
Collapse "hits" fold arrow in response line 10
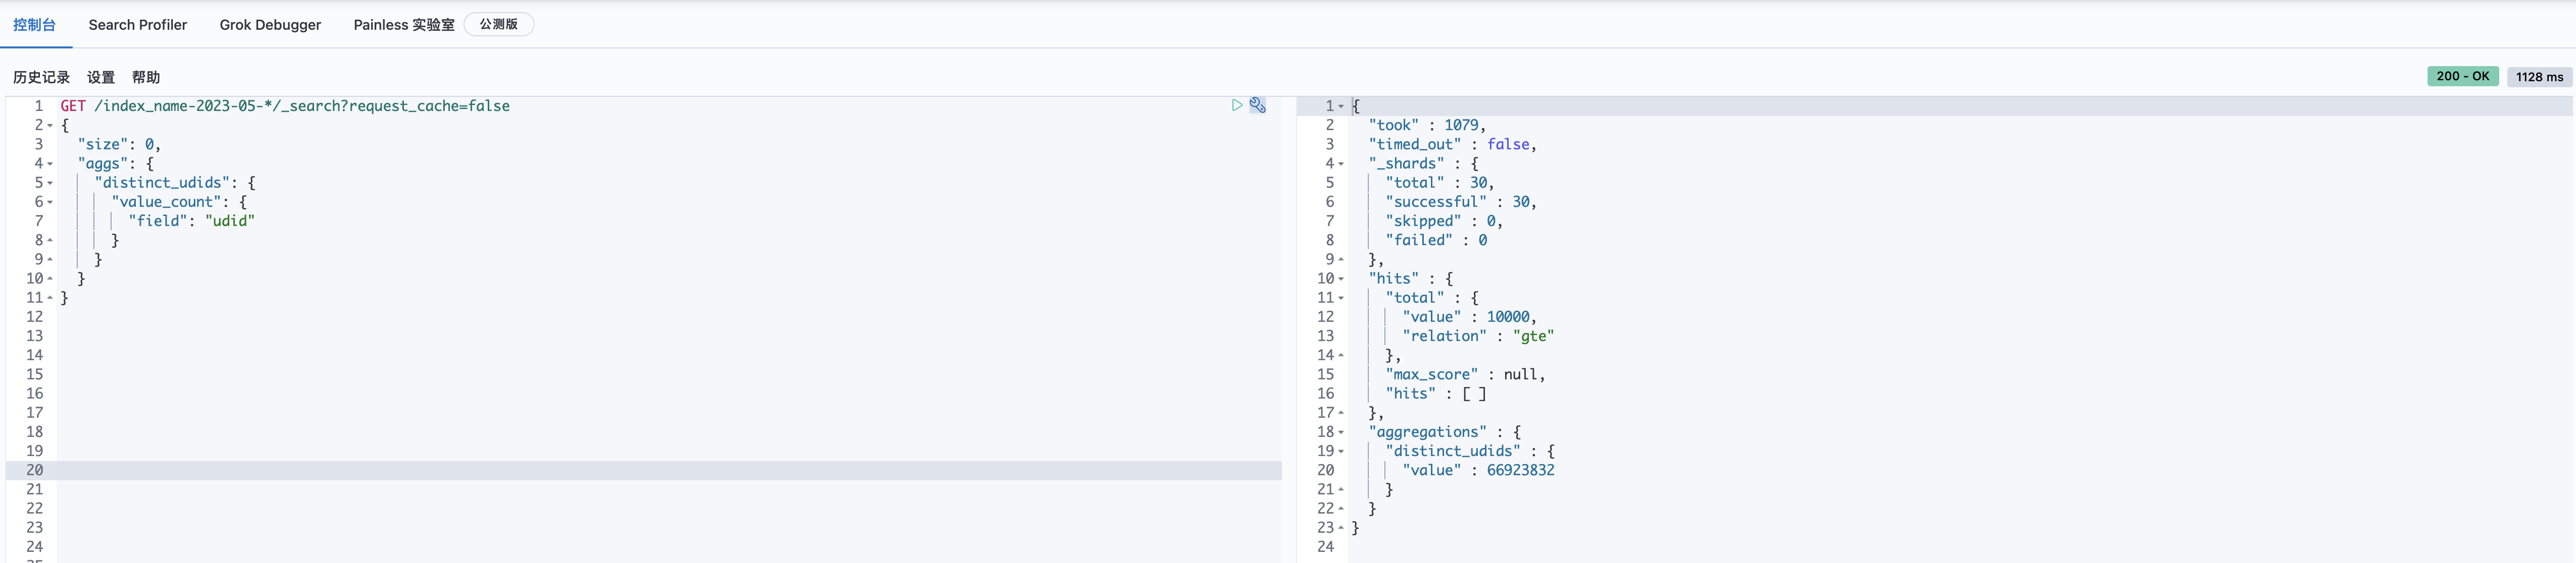click(x=1341, y=279)
